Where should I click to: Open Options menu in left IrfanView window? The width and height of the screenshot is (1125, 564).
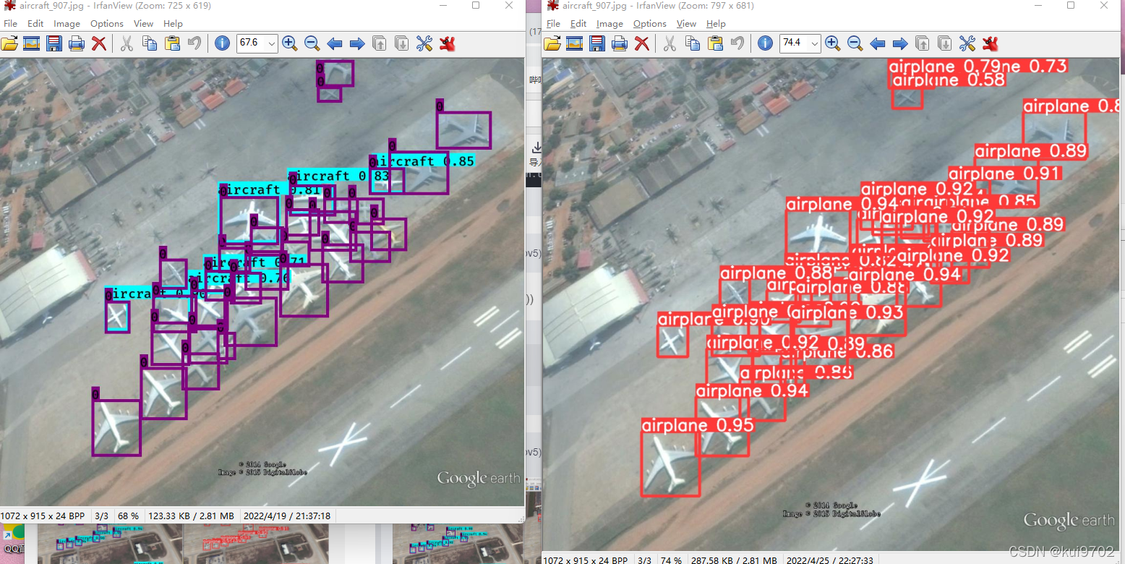(x=107, y=24)
